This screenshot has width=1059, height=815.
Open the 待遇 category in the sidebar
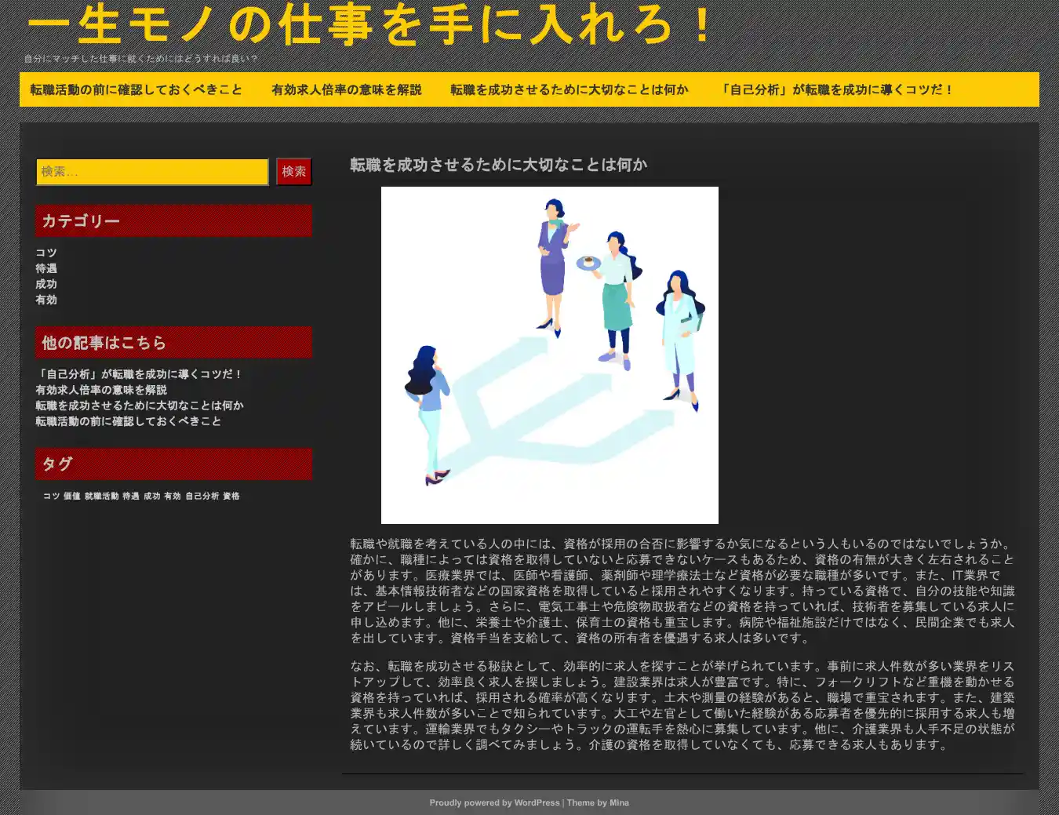[x=46, y=268]
